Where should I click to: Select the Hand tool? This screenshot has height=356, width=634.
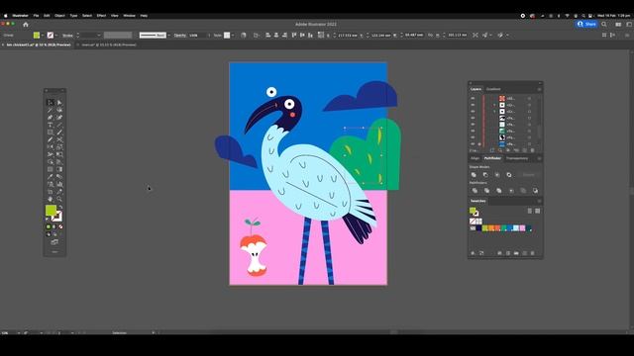(51, 199)
